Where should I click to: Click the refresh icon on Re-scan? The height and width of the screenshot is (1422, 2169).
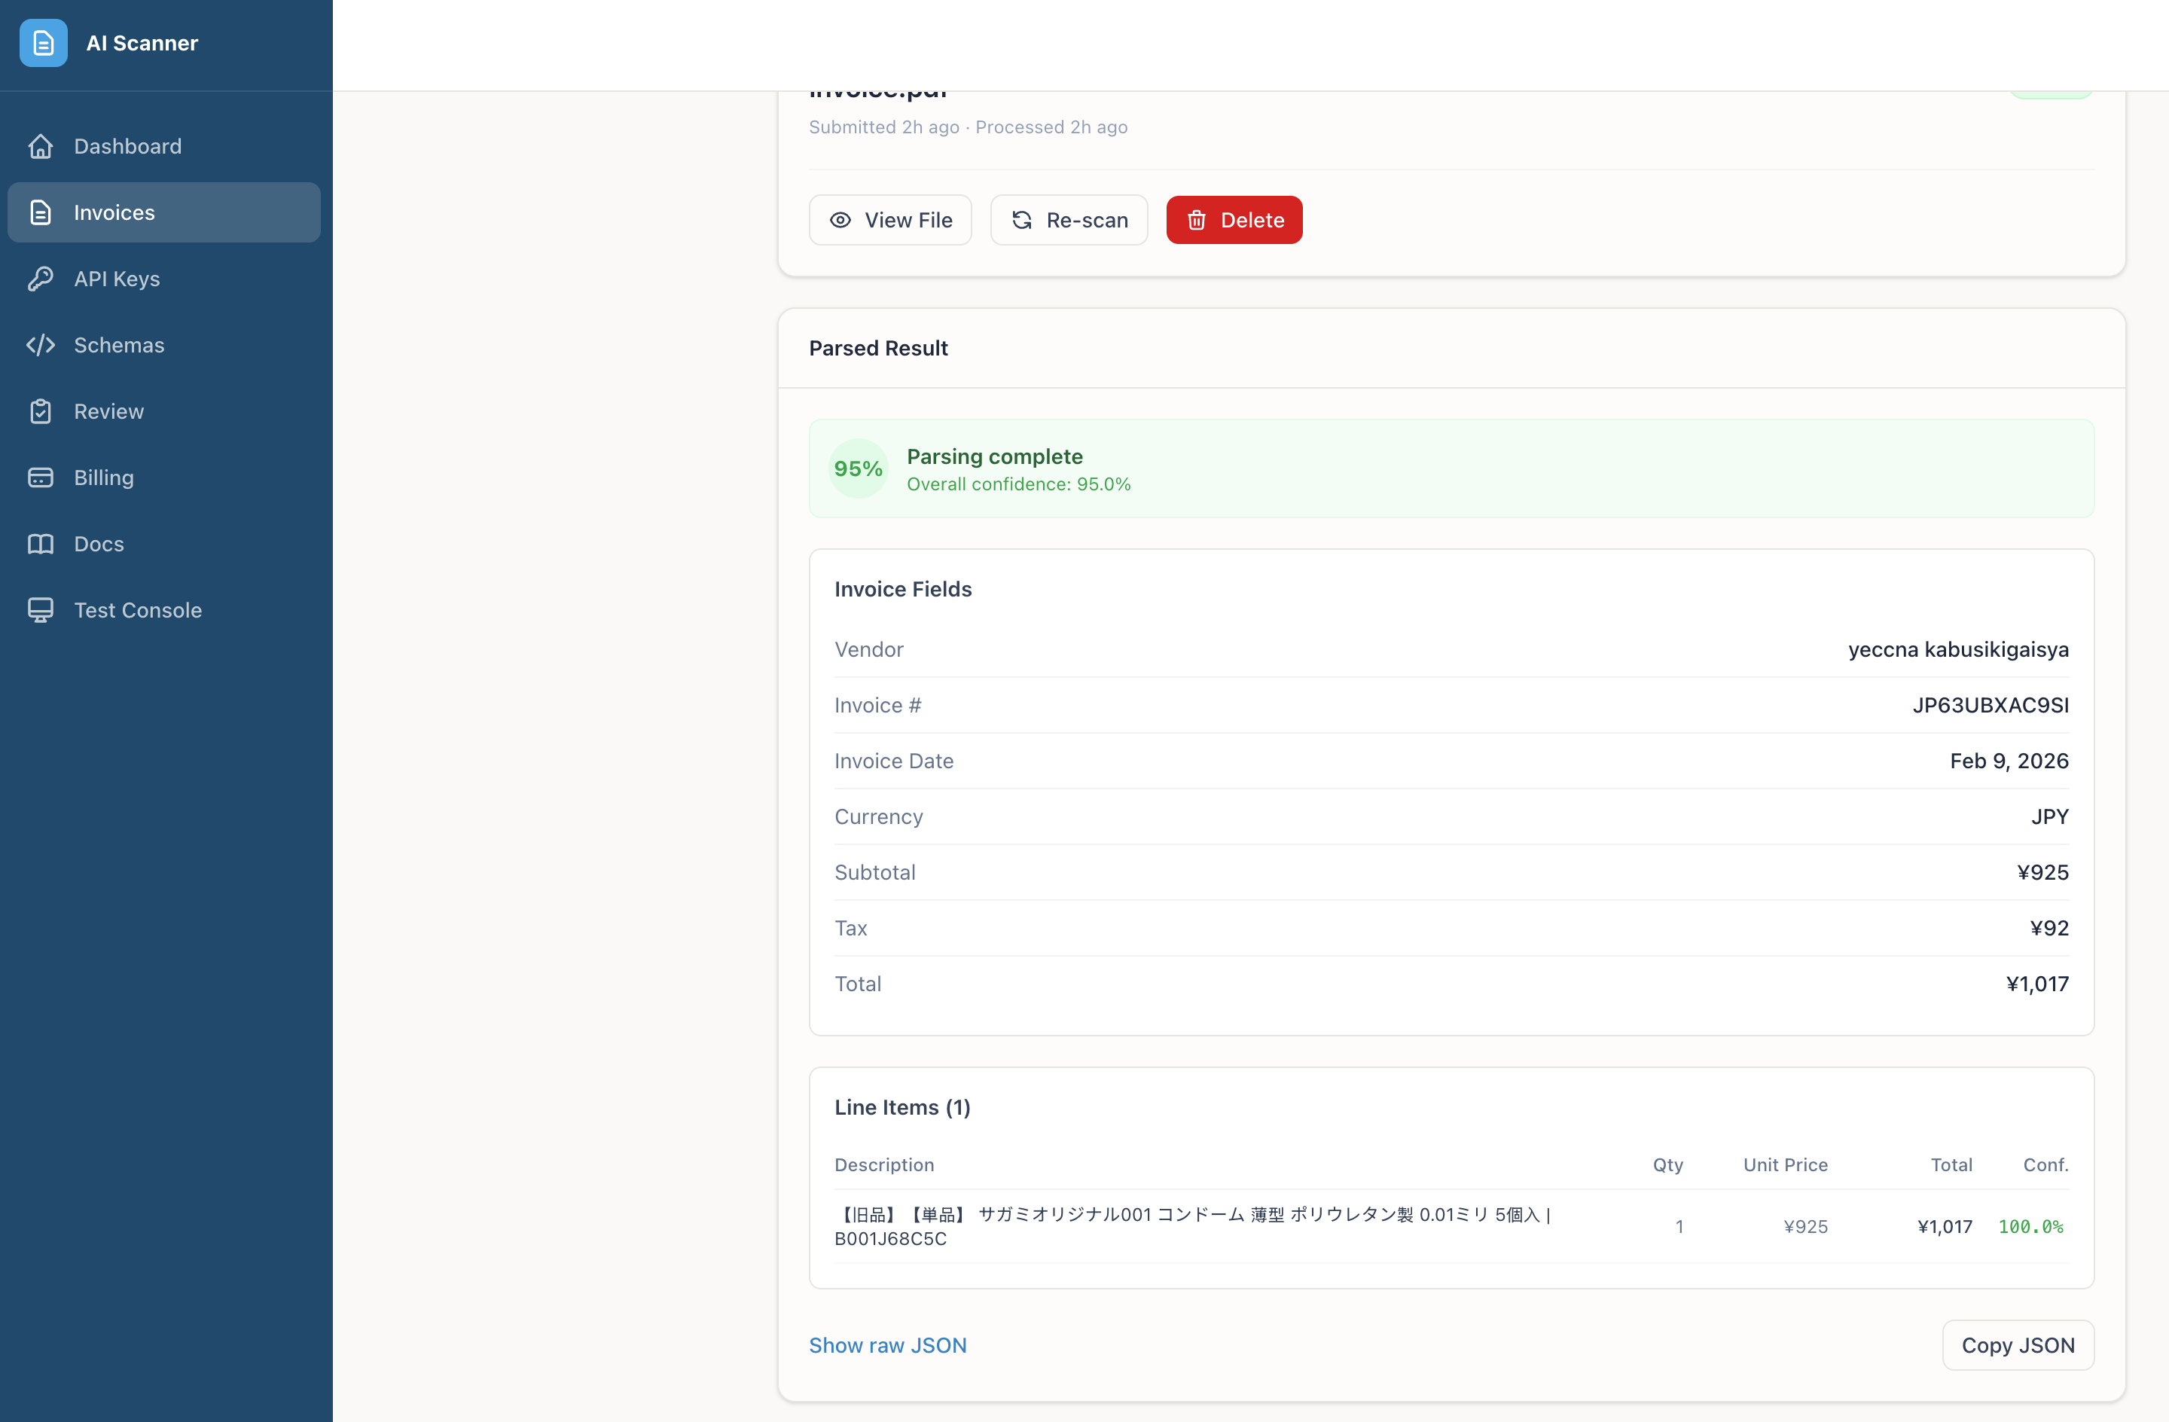[1022, 220]
